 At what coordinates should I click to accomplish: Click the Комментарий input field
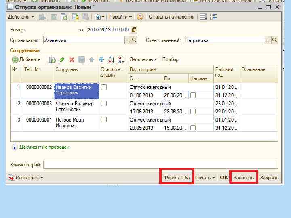pyautogui.click(x=160, y=165)
